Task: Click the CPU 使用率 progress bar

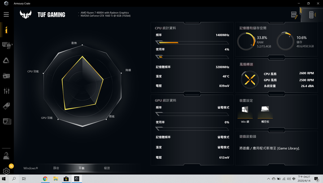Action: pos(192,57)
